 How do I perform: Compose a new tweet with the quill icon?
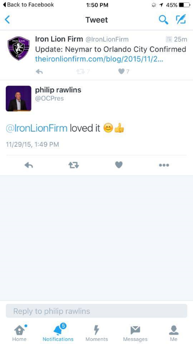[x=181, y=19]
